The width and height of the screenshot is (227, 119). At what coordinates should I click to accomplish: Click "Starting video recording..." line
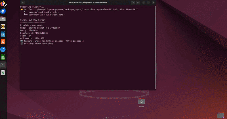38,44
